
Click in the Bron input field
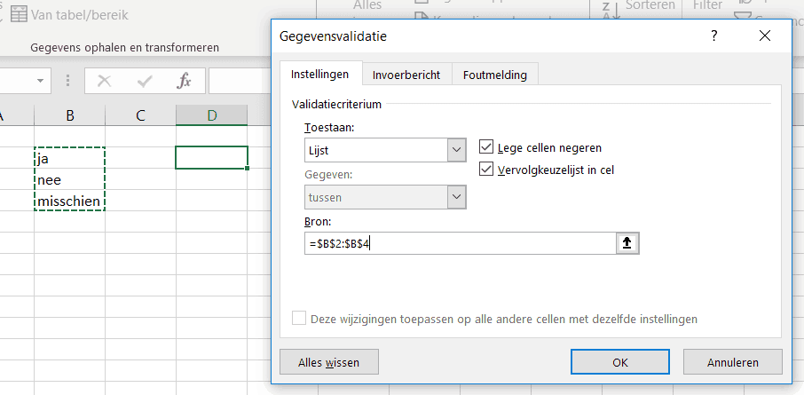[x=460, y=244]
